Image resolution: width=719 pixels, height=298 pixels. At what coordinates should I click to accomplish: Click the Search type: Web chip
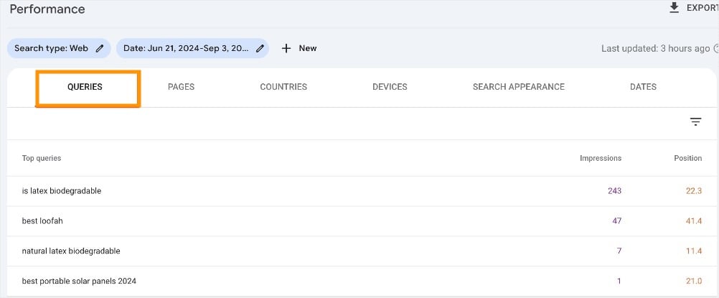[x=59, y=48]
